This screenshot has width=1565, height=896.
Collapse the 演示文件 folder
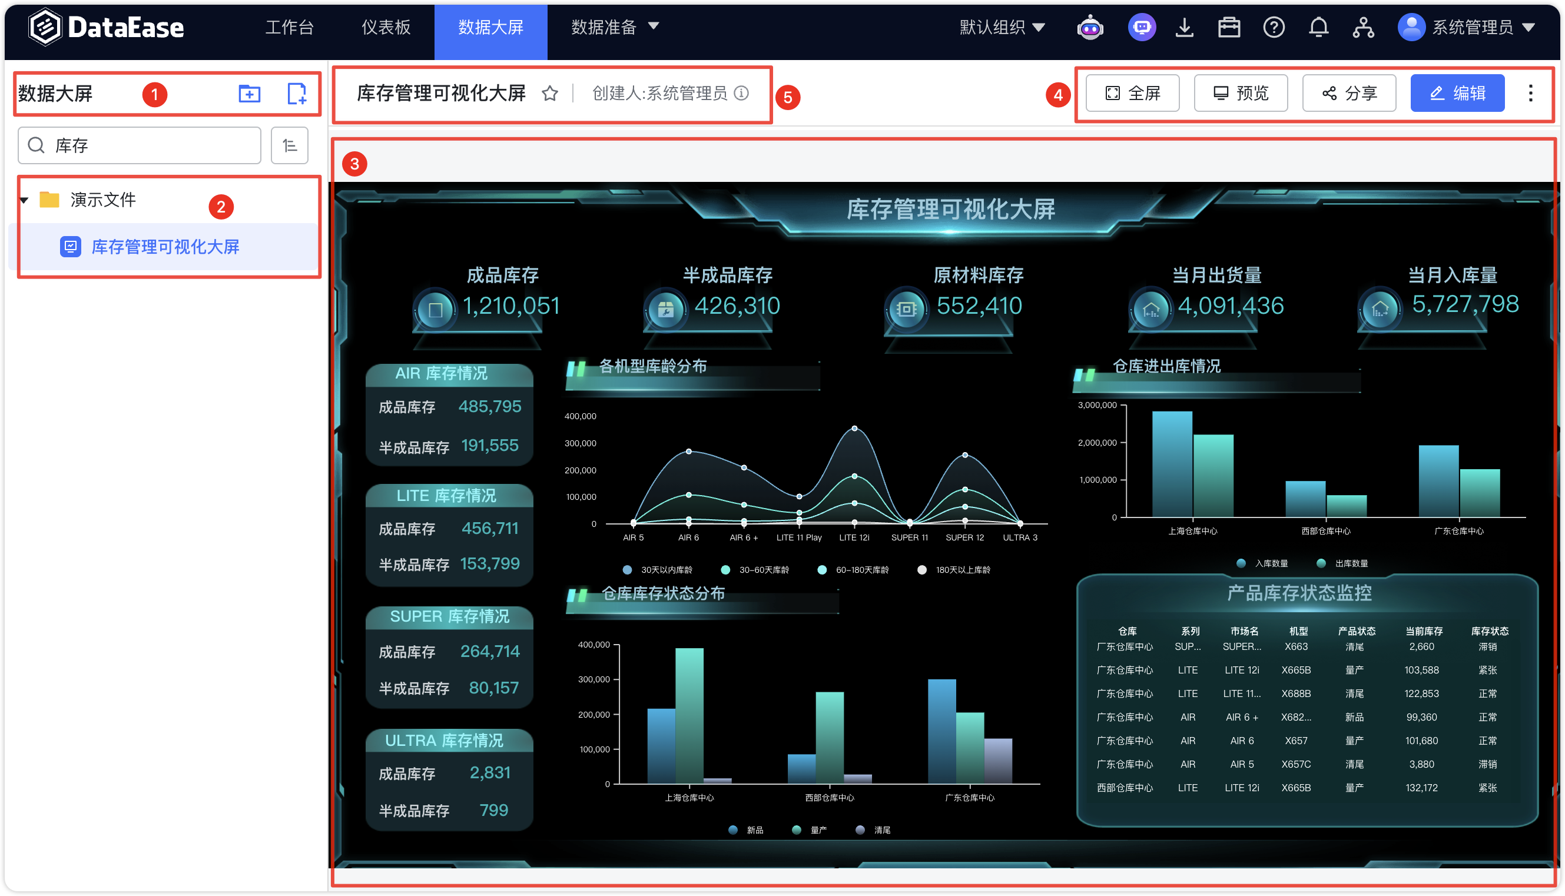(24, 200)
